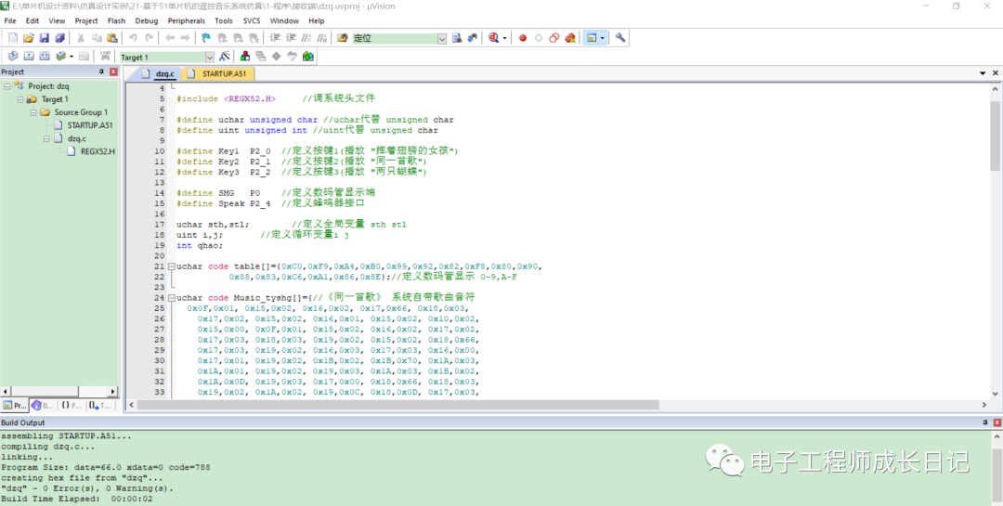The width and height of the screenshot is (1003, 506).
Task: Open Configuration with the wrench icon
Action: (620, 38)
